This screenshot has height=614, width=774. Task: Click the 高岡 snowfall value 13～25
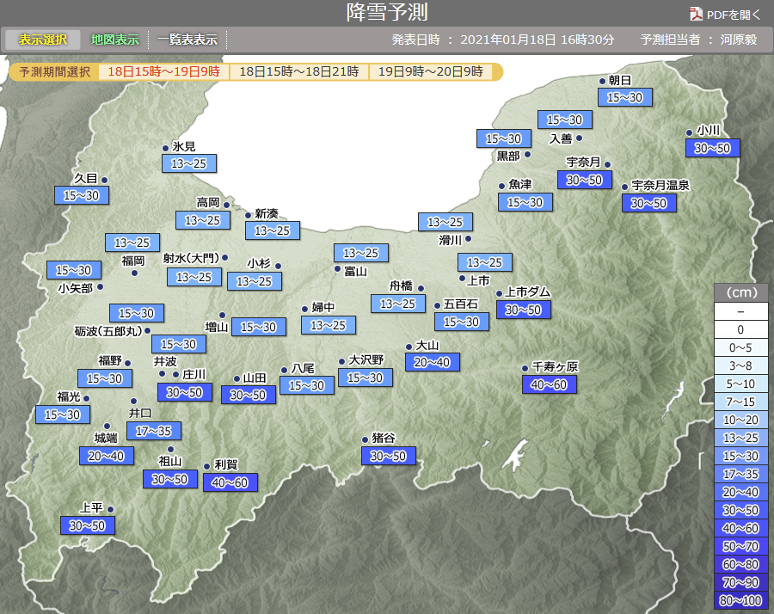coord(203,220)
